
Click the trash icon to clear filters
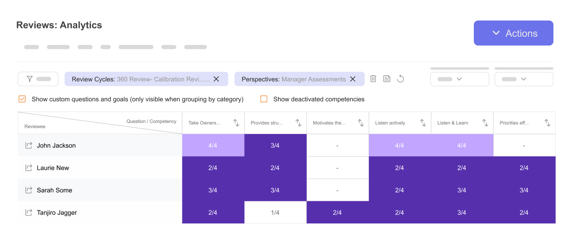373,79
